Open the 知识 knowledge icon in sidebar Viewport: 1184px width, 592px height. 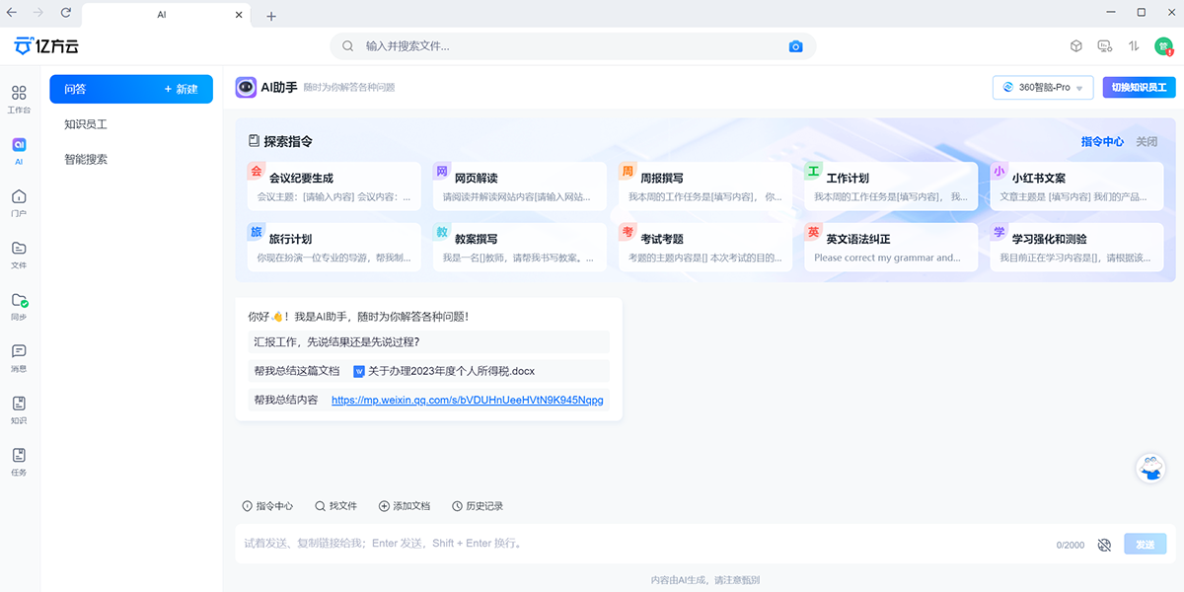pos(19,408)
